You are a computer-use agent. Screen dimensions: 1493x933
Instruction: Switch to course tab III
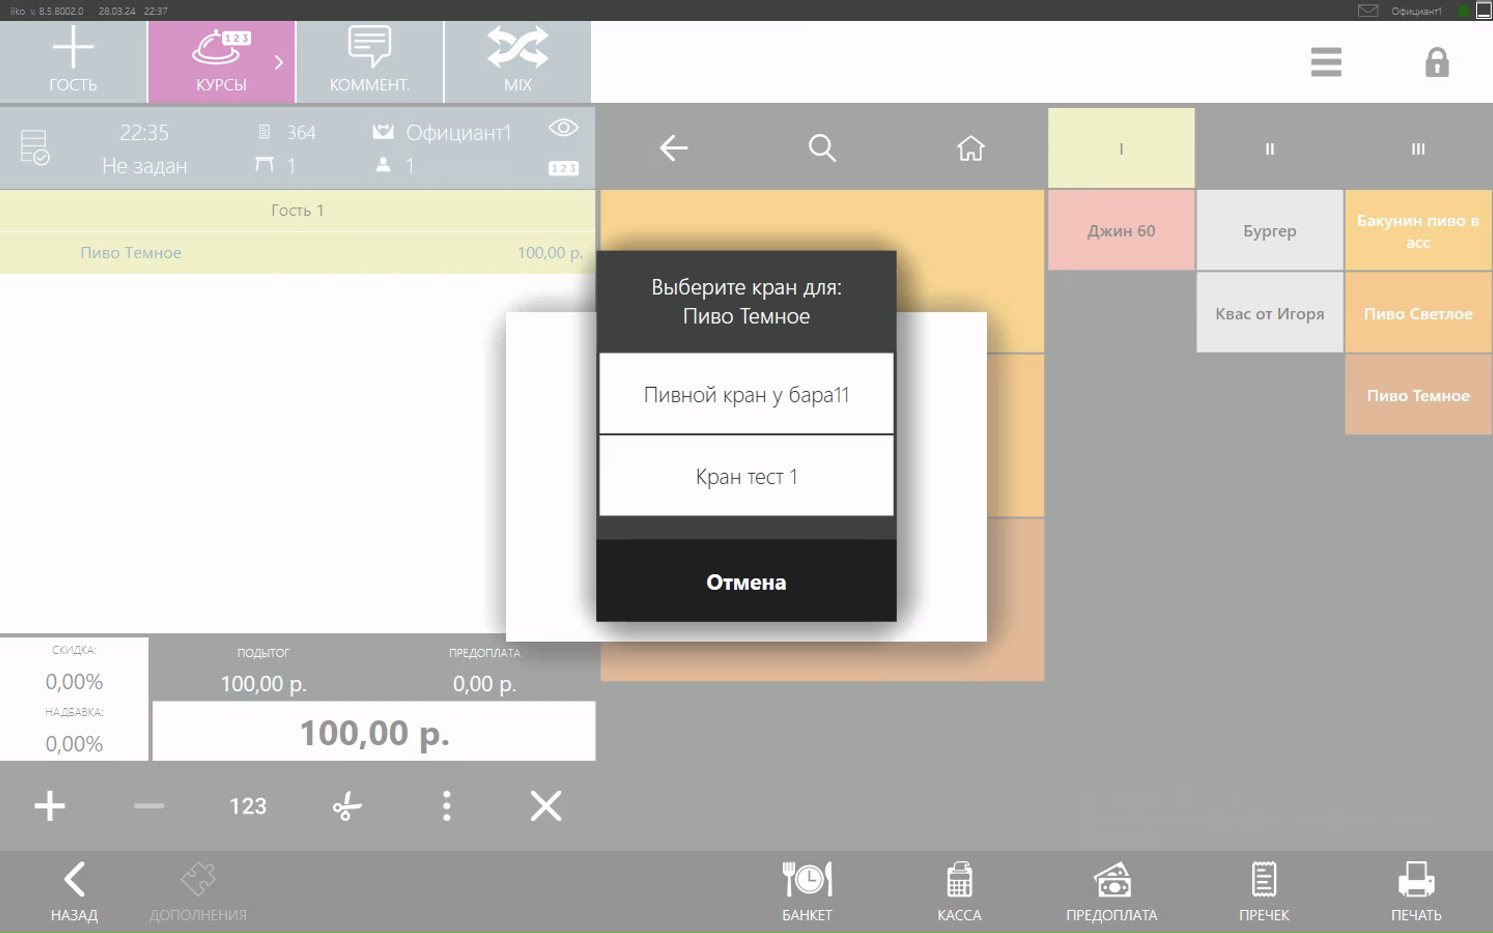pos(1418,149)
